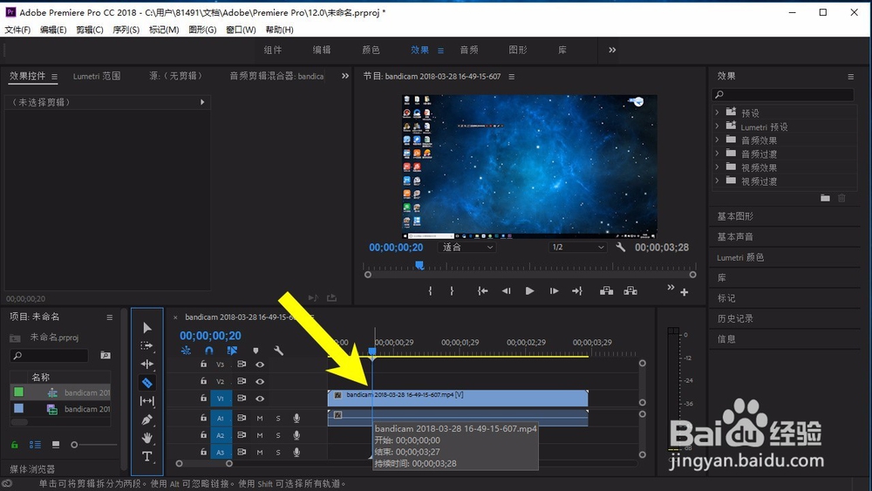
Task: Toggle V3 track lock
Action: (x=203, y=365)
